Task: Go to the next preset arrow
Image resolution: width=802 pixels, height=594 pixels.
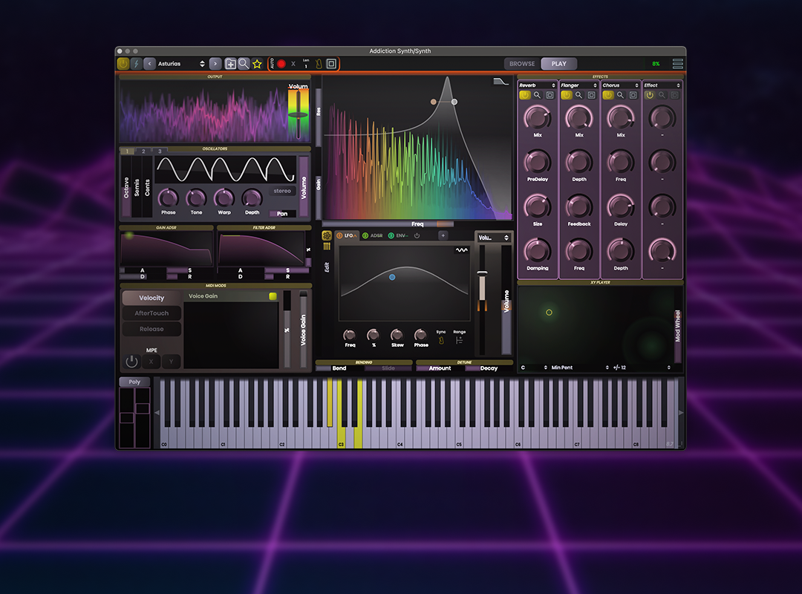Action: (x=215, y=64)
